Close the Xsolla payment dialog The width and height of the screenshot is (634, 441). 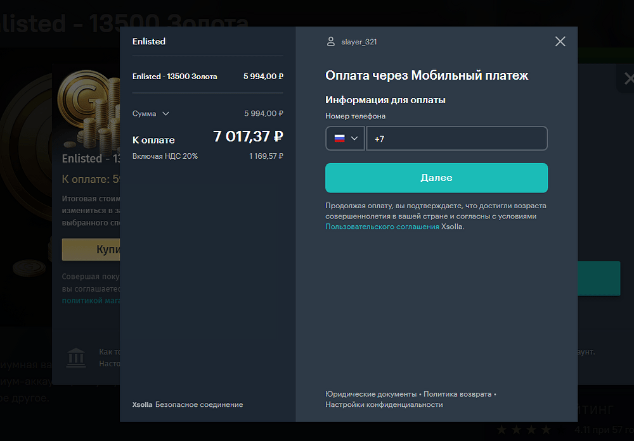pos(560,42)
